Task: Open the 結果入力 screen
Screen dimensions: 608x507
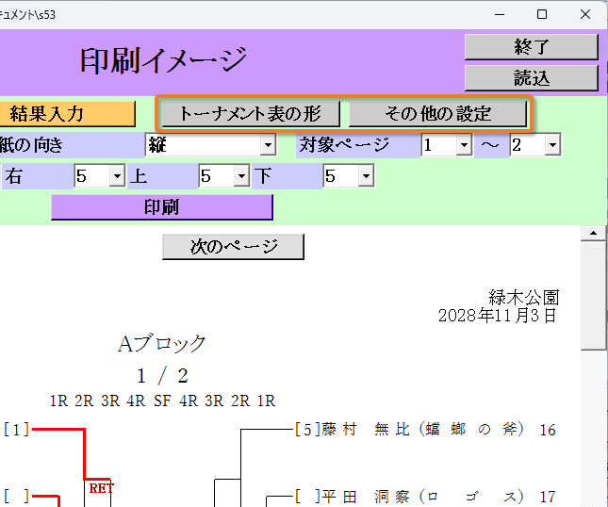Action: pos(68,114)
